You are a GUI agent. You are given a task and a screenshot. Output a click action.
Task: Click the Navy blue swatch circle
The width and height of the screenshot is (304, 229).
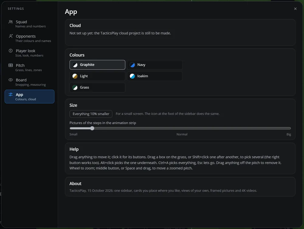(x=133, y=65)
